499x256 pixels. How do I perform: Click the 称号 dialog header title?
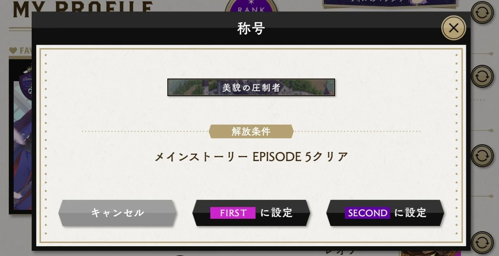tap(251, 29)
